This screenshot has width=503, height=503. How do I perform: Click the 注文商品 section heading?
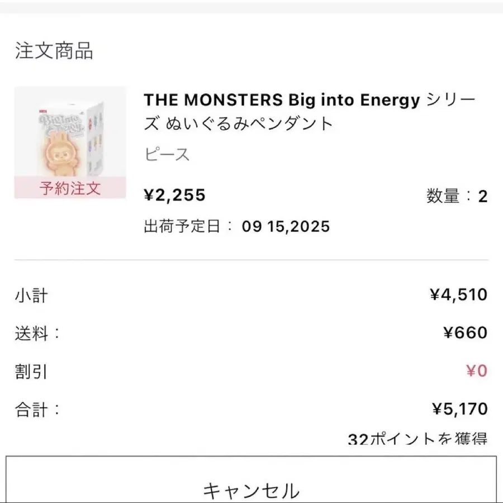pos(54,51)
